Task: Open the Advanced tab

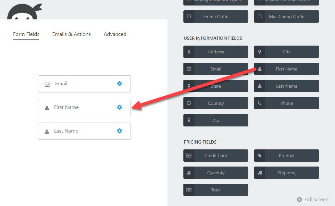Action: coord(115,34)
